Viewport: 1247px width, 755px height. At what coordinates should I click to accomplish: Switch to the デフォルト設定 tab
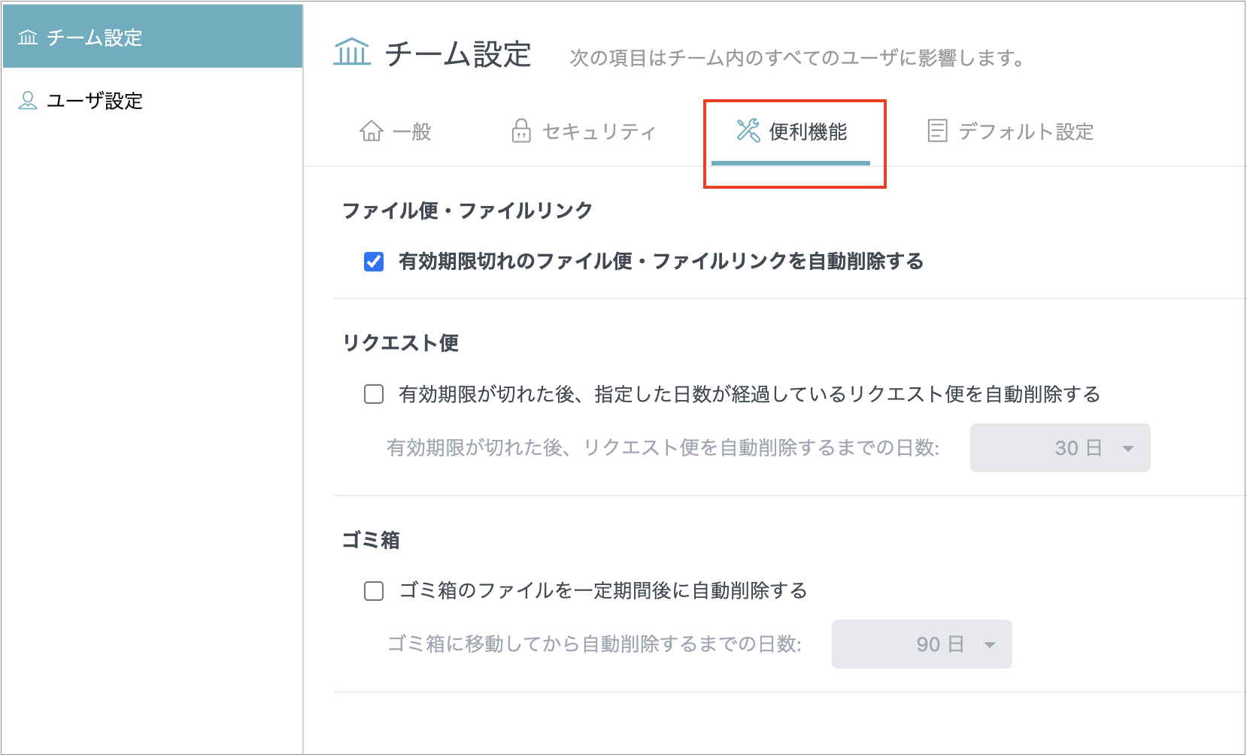1011,132
